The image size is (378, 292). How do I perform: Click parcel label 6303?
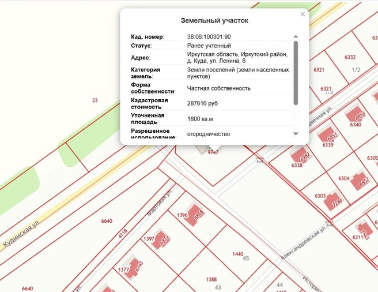pos(320,196)
